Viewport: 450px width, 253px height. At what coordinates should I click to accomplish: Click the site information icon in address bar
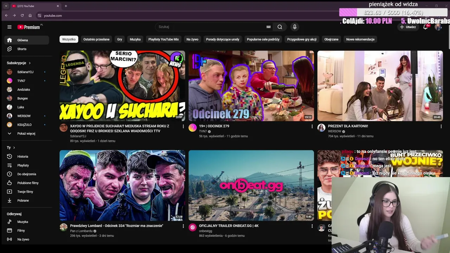coord(39,15)
